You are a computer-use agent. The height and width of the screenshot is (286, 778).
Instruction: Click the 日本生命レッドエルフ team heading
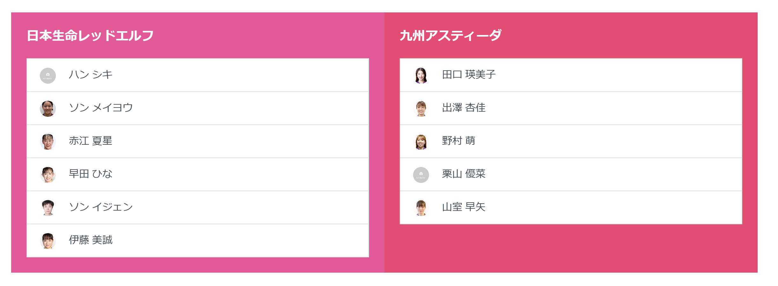tap(90, 36)
